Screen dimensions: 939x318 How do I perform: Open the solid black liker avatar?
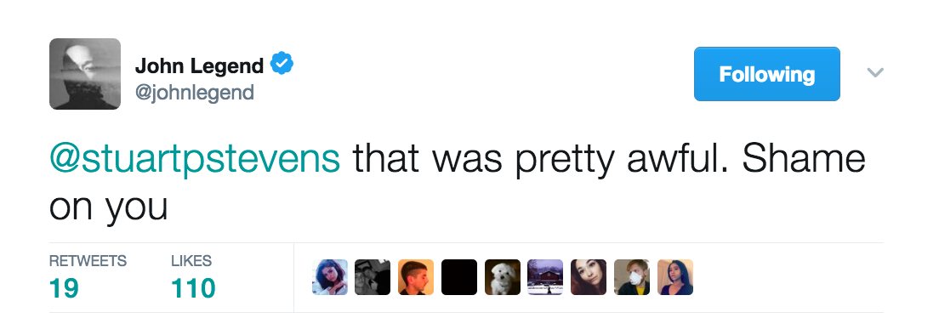(x=459, y=277)
